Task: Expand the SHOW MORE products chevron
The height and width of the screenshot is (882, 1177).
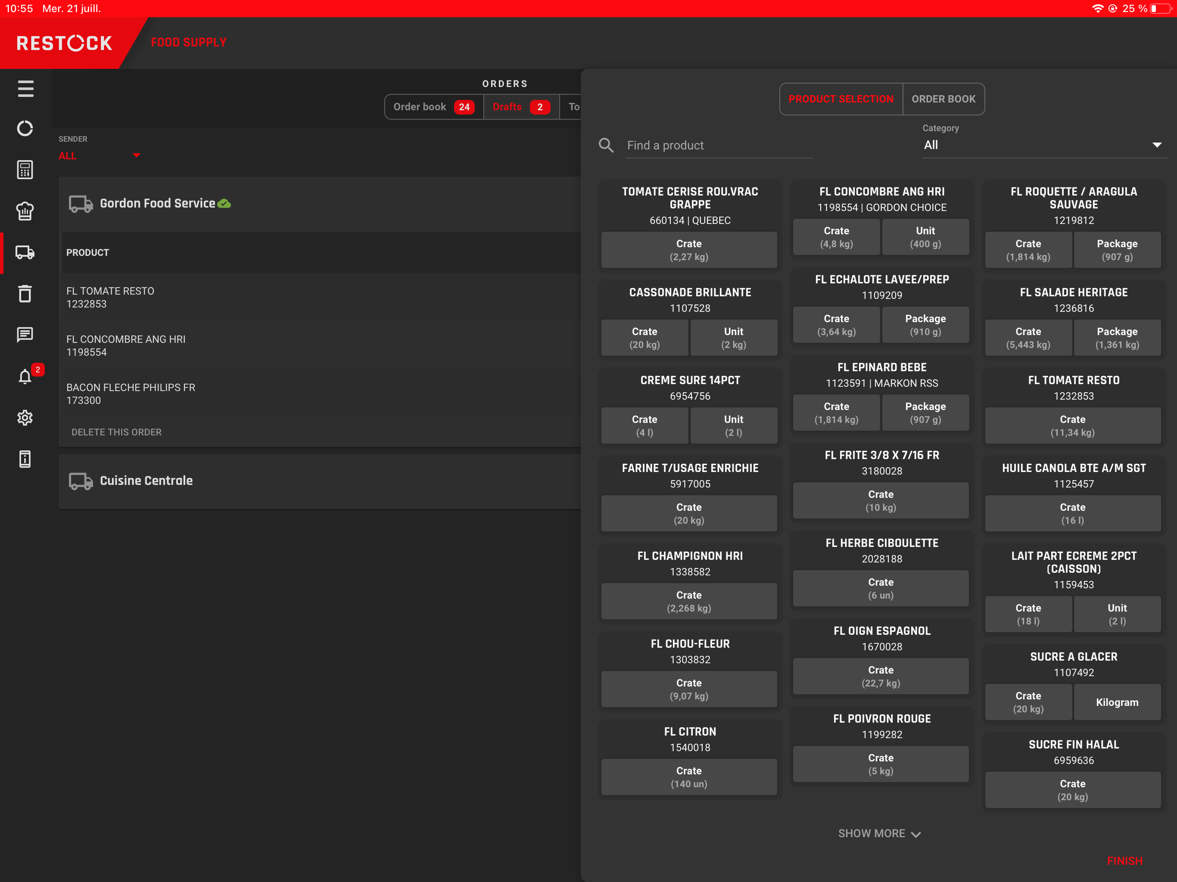Action: [x=880, y=833]
